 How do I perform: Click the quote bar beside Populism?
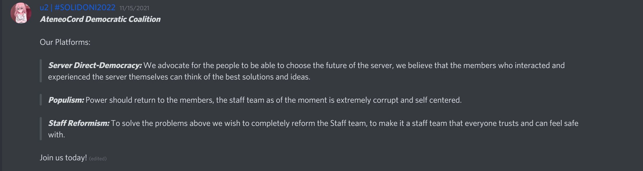[x=41, y=100]
